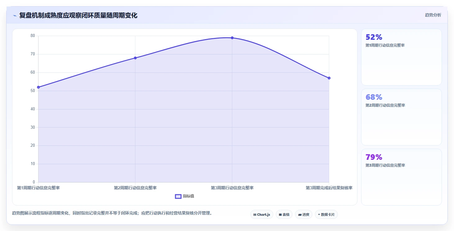Viewport: 454px width, 231px height.
Task: Select the 表格 tag chip
Action: coord(284,215)
